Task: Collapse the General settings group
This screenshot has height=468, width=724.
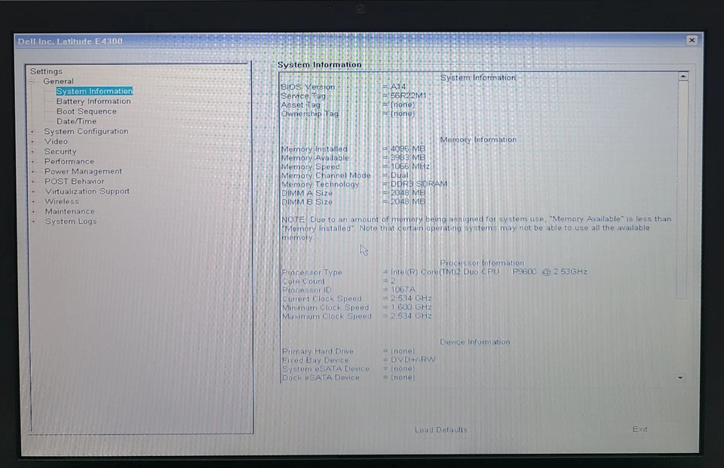Action: coord(59,81)
